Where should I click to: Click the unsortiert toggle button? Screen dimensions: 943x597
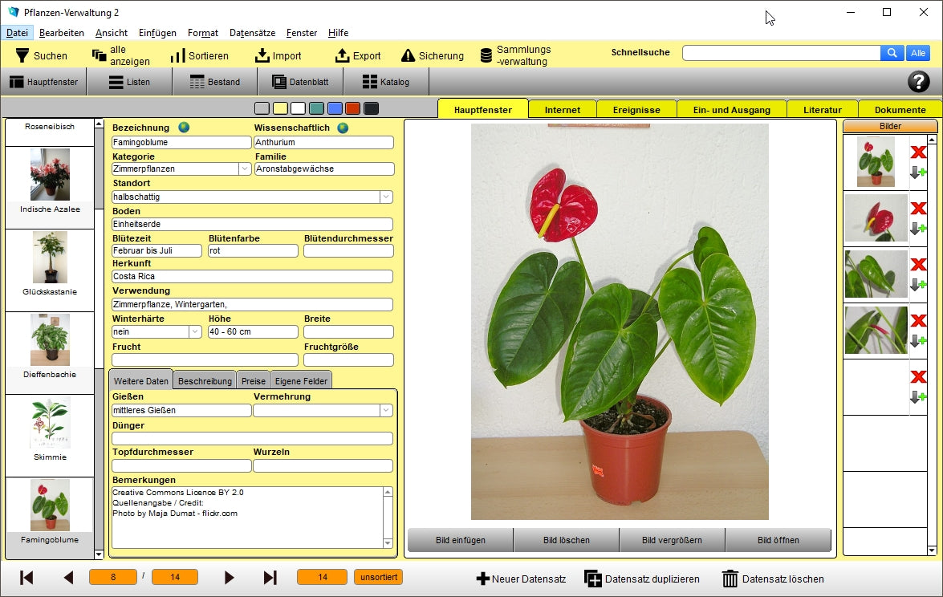click(378, 577)
